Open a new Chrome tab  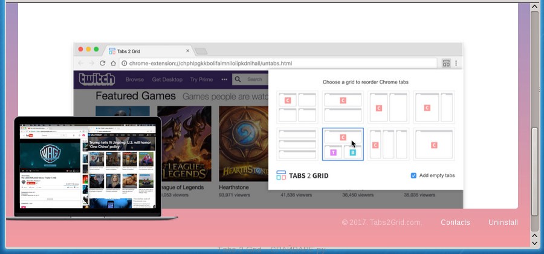(x=201, y=51)
